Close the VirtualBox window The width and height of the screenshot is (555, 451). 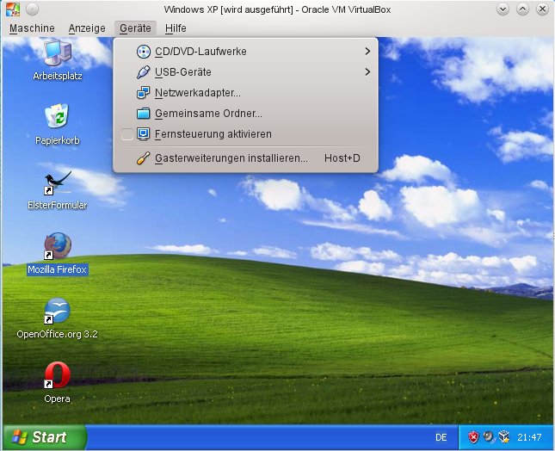pyautogui.click(x=542, y=9)
